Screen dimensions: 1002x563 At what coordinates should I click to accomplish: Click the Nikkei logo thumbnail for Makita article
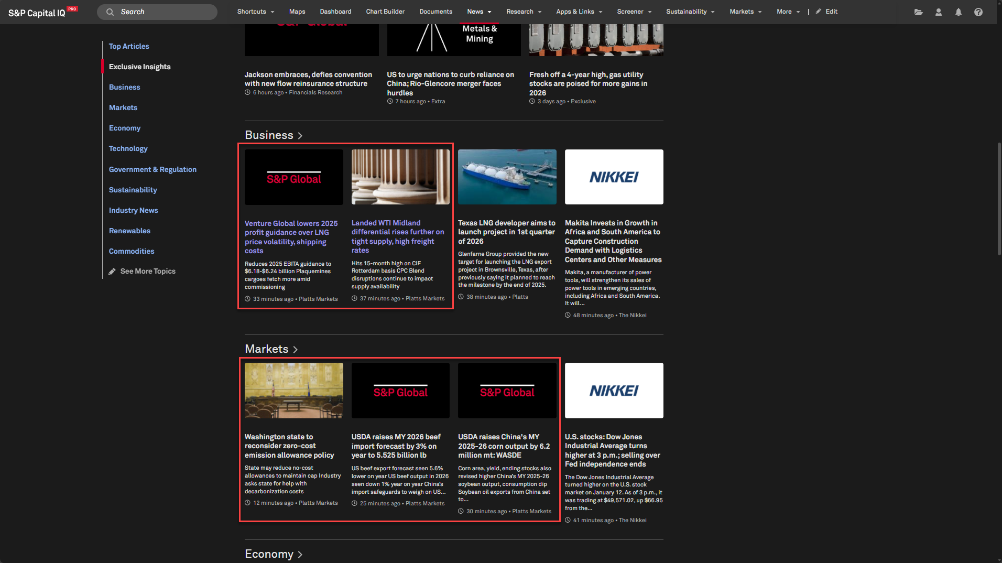pos(614,177)
